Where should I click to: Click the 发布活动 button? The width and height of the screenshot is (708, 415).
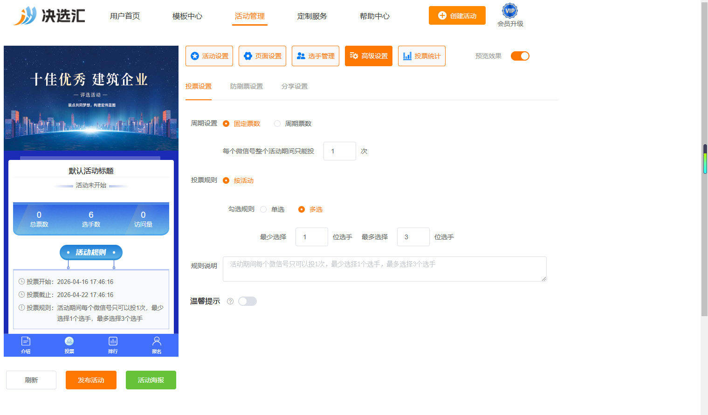coord(91,380)
